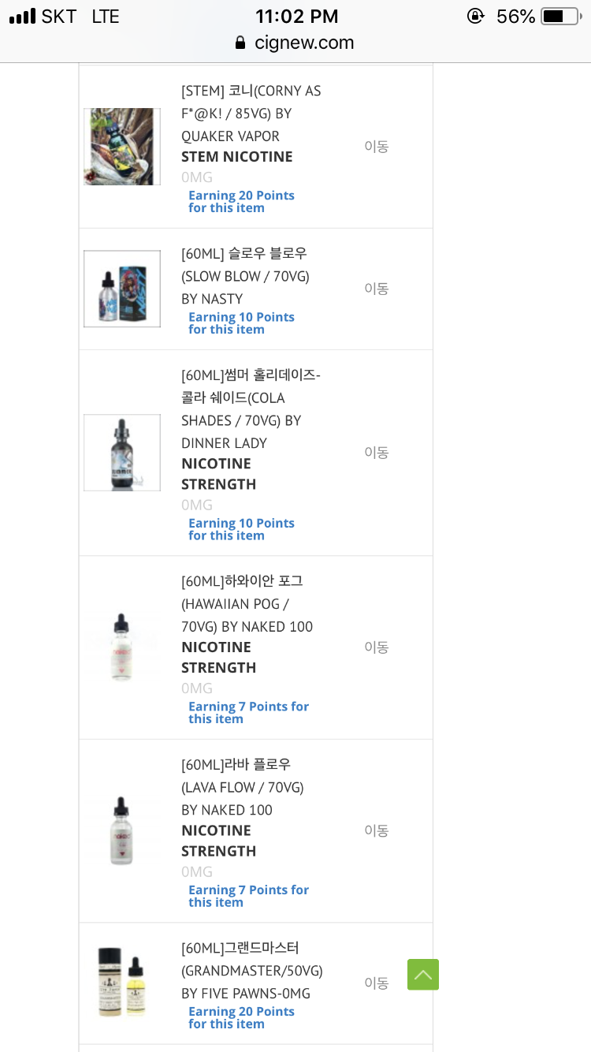Tap 이동 next to Slow Blow
The height and width of the screenshot is (1052, 591).
tap(376, 289)
